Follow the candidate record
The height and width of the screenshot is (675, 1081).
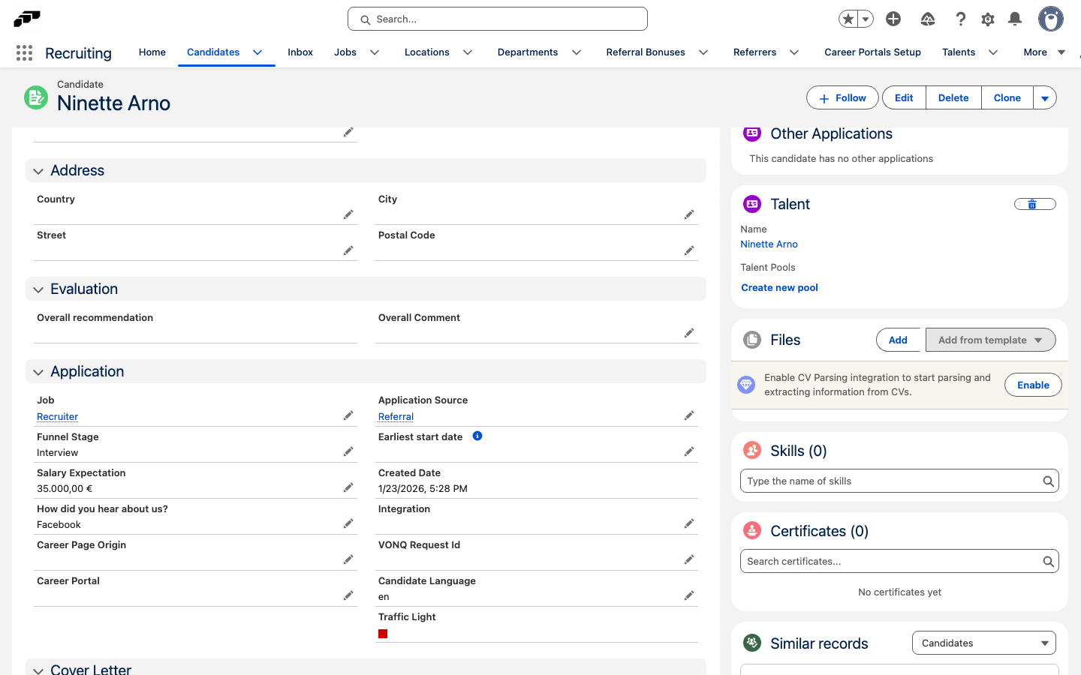[x=842, y=98]
